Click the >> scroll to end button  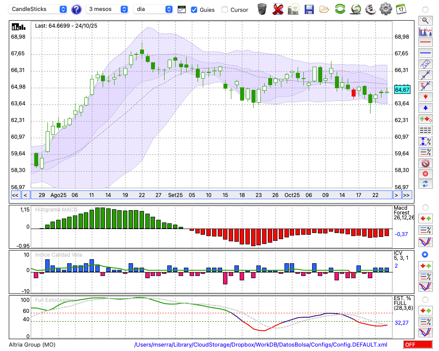click(407, 195)
